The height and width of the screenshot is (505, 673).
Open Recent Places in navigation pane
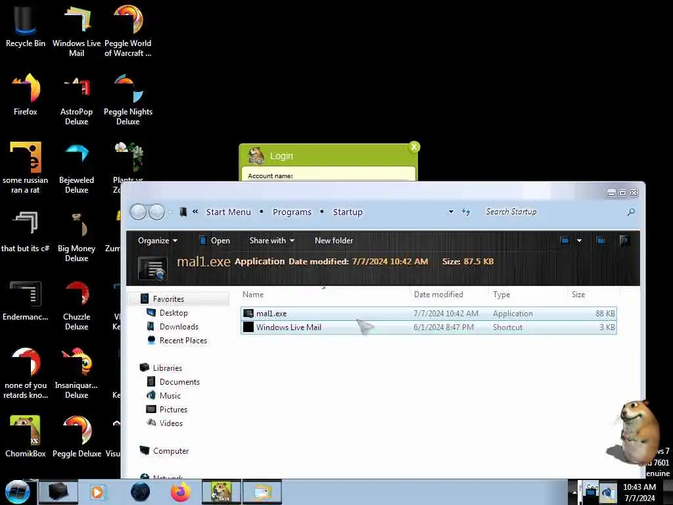tap(177, 340)
